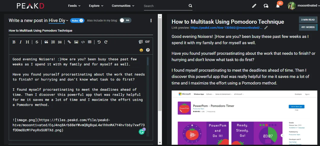This screenshot has height=146, width=320.
Task: Apply strikethrough formatting
Action: pos(37,42)
